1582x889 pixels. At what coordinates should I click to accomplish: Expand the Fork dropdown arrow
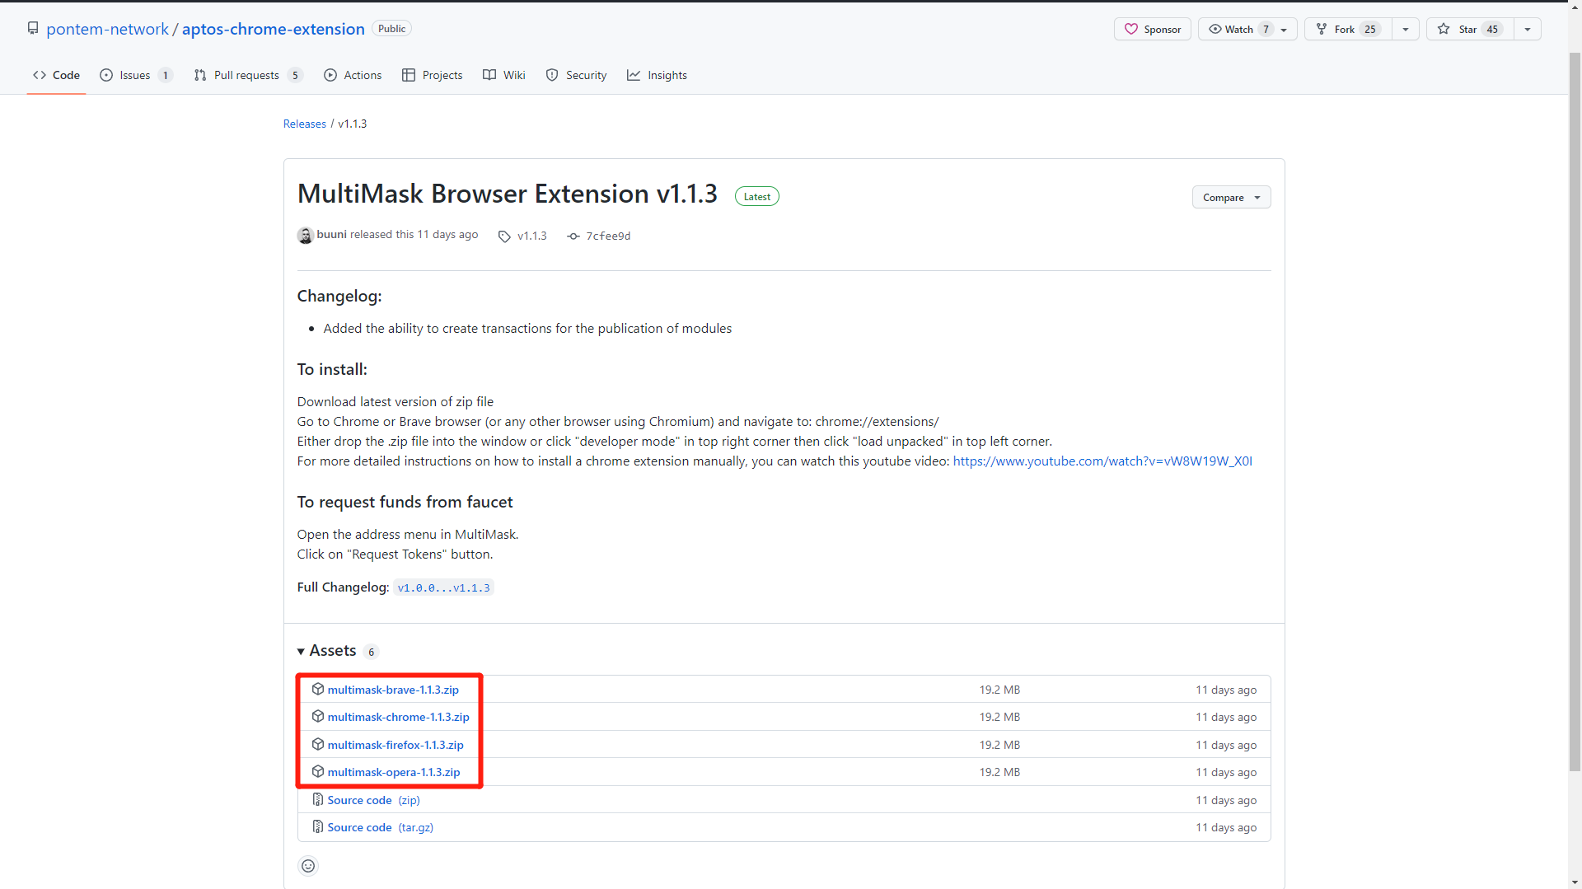click(x=1405, y=29)
